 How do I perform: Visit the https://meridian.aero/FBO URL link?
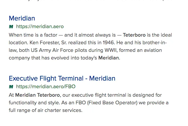click(x=46, y=86)
